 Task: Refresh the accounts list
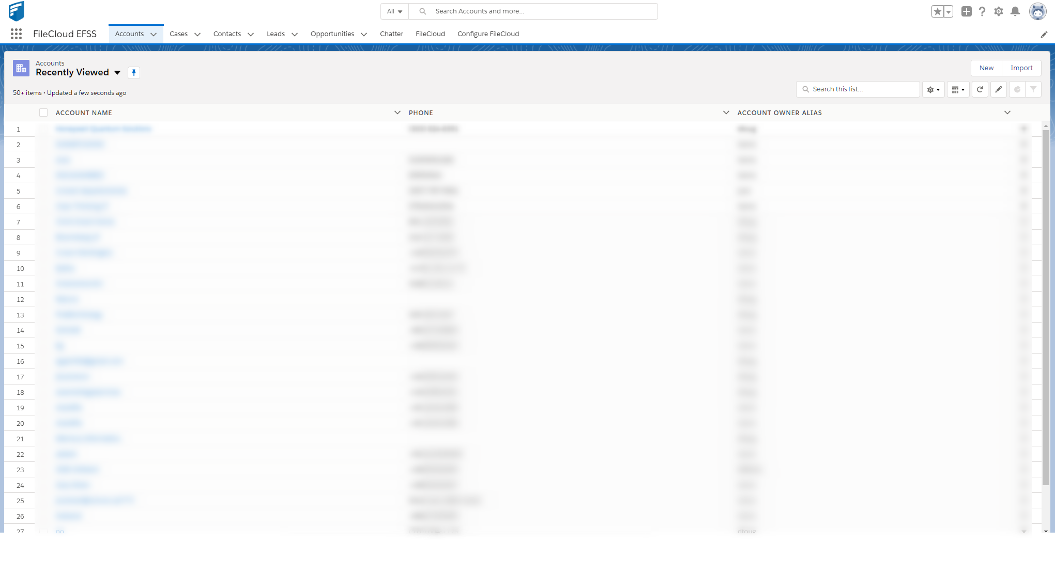pyautogui.click(x=980, y=89)
